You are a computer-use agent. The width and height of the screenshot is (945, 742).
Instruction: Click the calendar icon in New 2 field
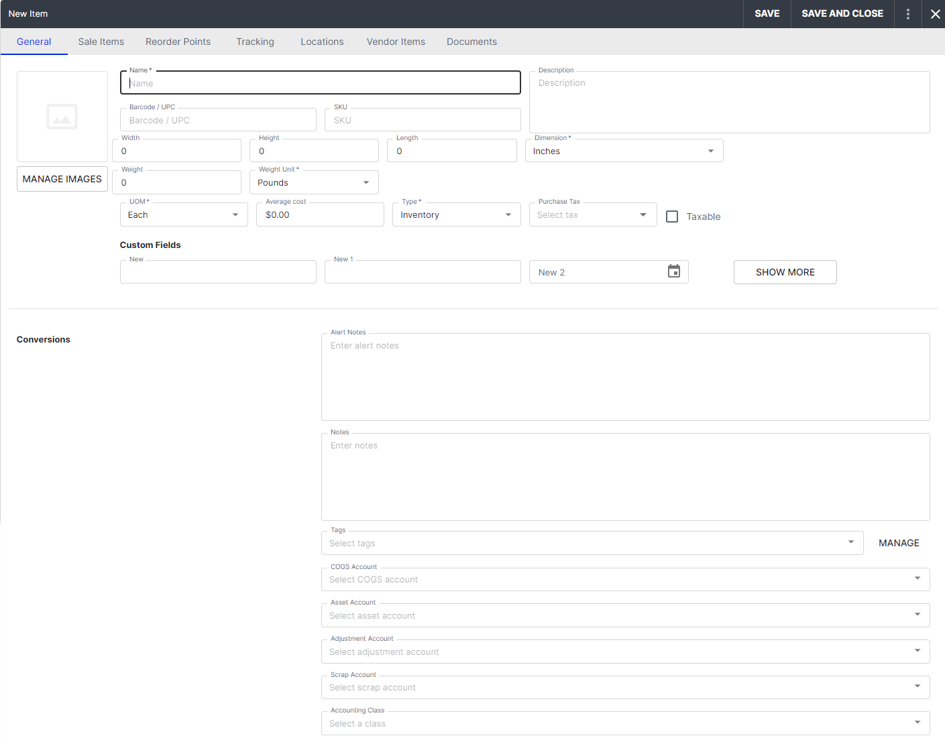coord(674,271)
